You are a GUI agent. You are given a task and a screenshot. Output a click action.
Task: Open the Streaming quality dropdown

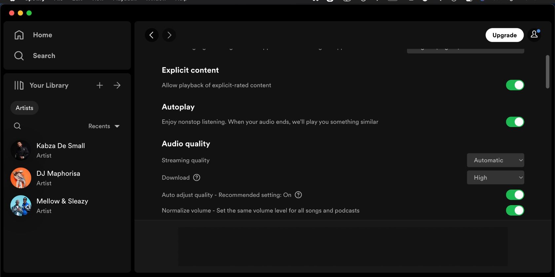point(495,160)
